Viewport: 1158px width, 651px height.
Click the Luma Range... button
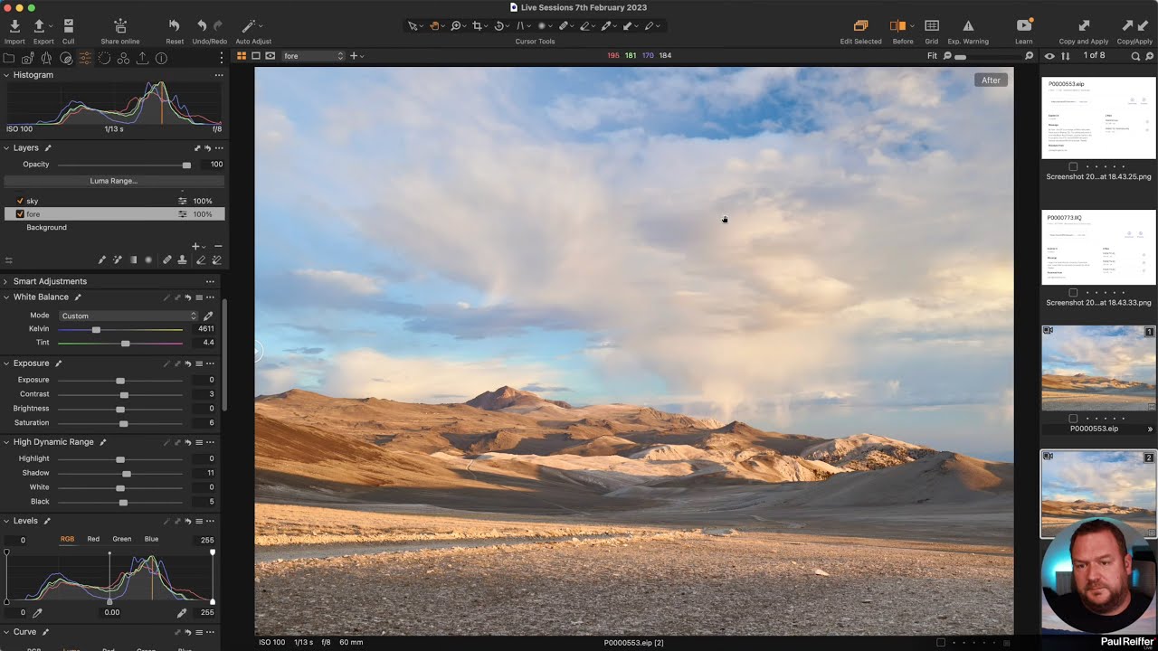(x=113, y=181)
